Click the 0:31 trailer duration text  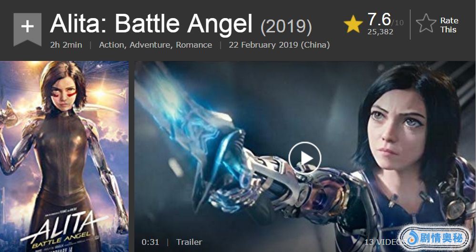coord(150,242)
